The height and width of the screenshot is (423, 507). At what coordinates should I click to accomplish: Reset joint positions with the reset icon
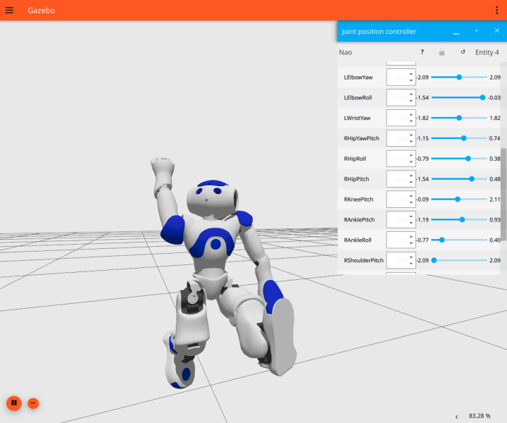(463, 51)
